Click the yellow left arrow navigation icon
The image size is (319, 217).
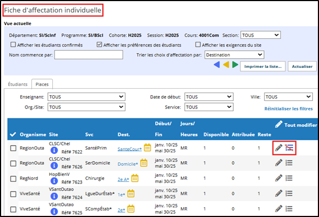click(x=226, y=65)
